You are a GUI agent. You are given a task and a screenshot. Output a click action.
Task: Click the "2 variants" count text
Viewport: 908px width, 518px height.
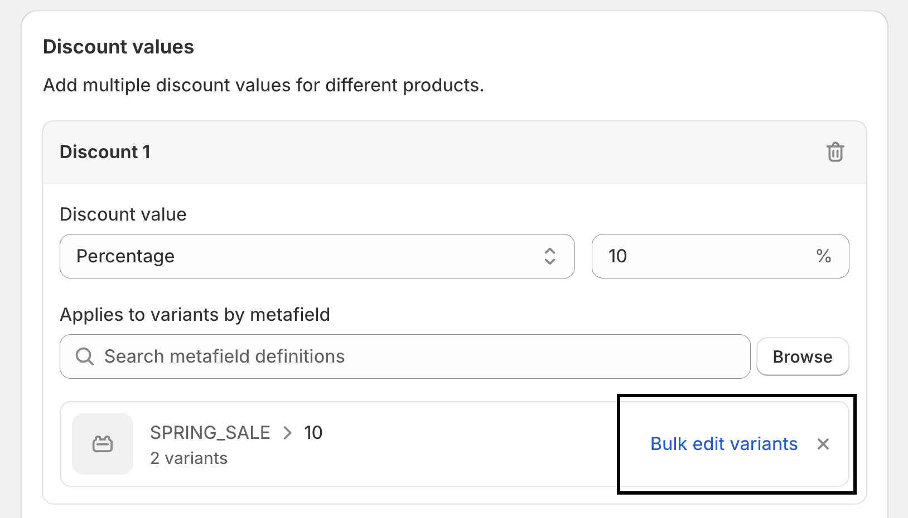pyautogui.click(x=189, y=458)
